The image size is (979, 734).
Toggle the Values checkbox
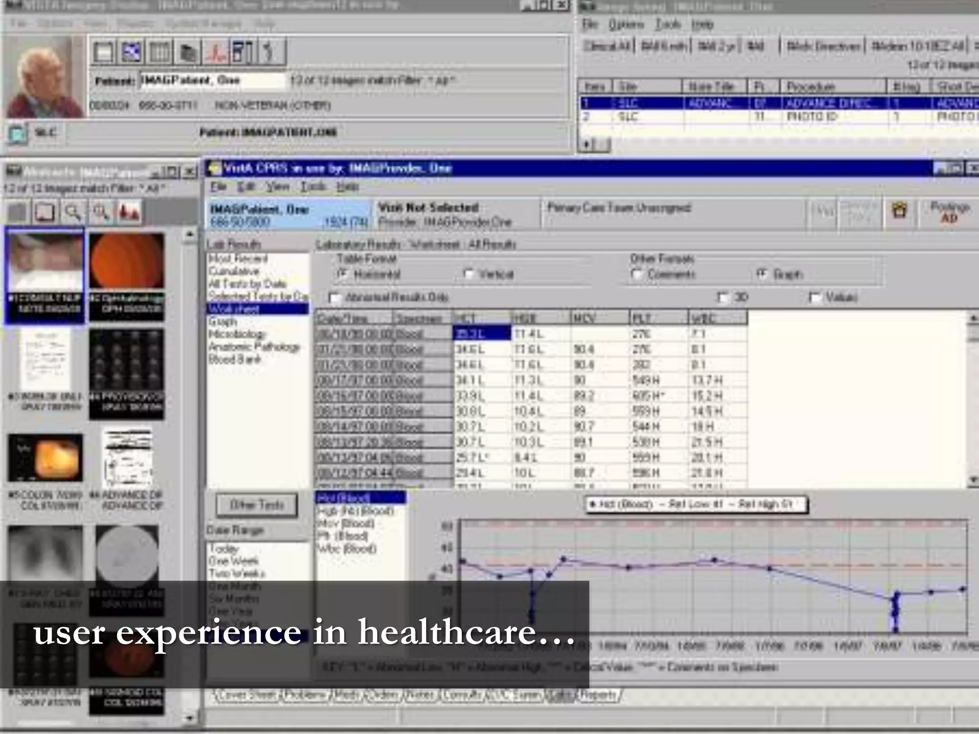click(x=815, y=298)
